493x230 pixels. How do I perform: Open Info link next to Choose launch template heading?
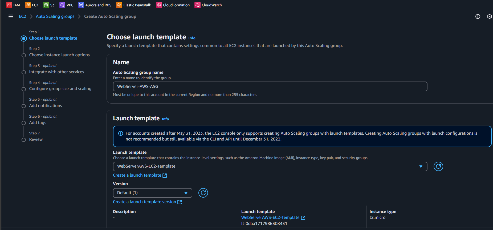[192, 38]
